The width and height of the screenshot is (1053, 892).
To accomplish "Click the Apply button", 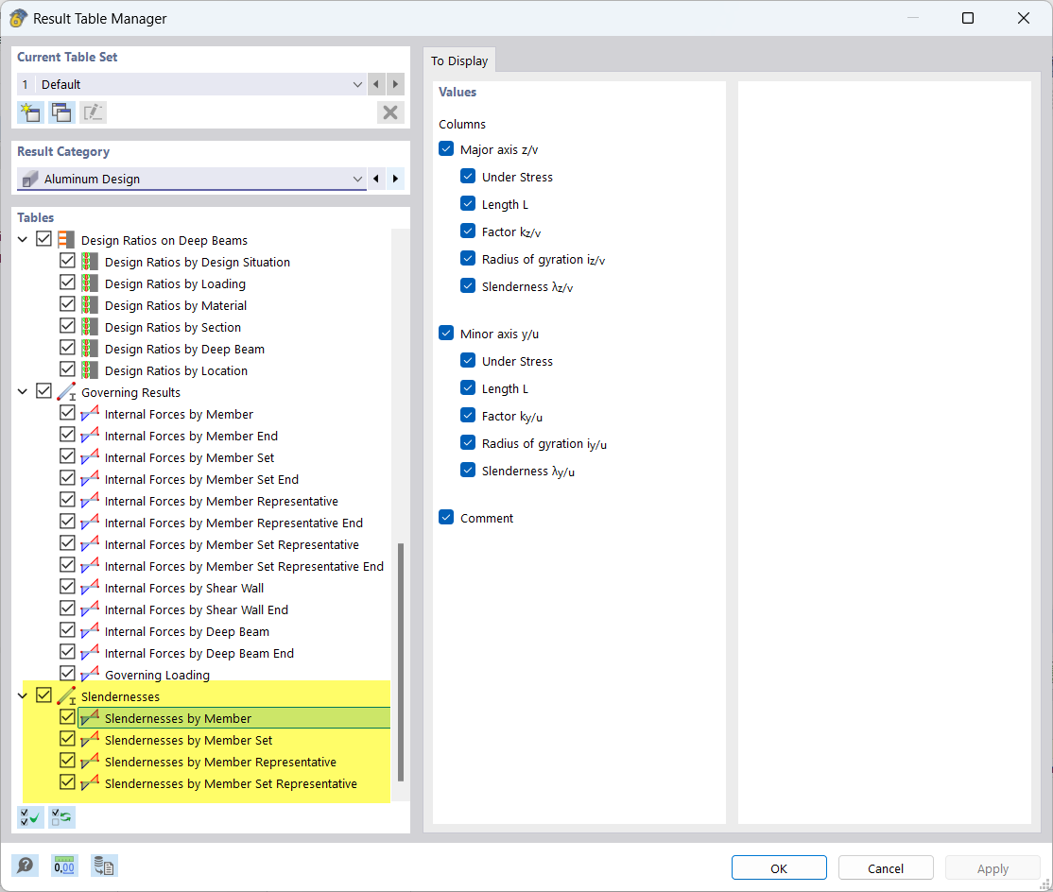I will pyautogui.click(x=993, y=867).
